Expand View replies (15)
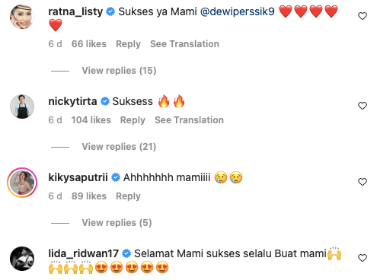 tap(119, 71)
